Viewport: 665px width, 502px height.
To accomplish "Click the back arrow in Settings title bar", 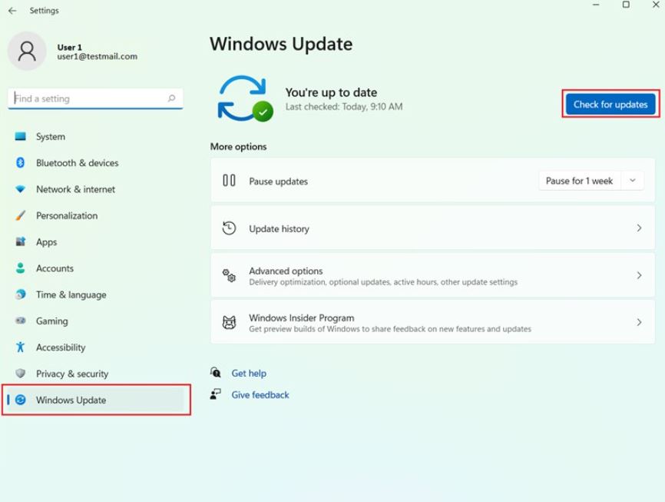I will (12, 11).
